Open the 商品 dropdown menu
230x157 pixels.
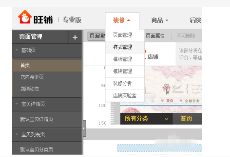point(160,20)
